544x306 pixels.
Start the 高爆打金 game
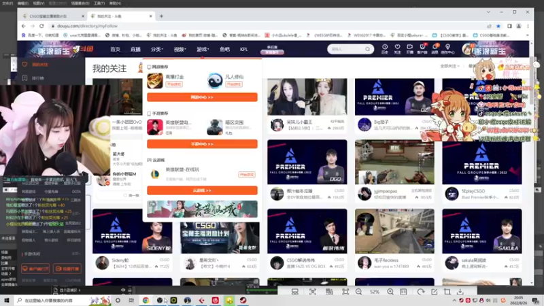click(174, 84)
